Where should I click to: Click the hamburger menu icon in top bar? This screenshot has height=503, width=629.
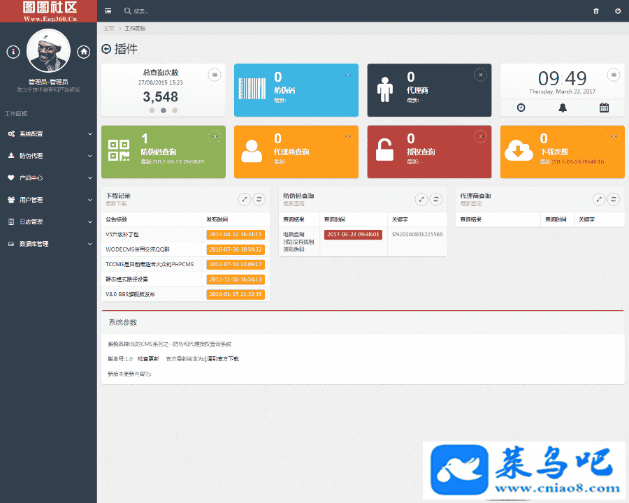point(108,11)
